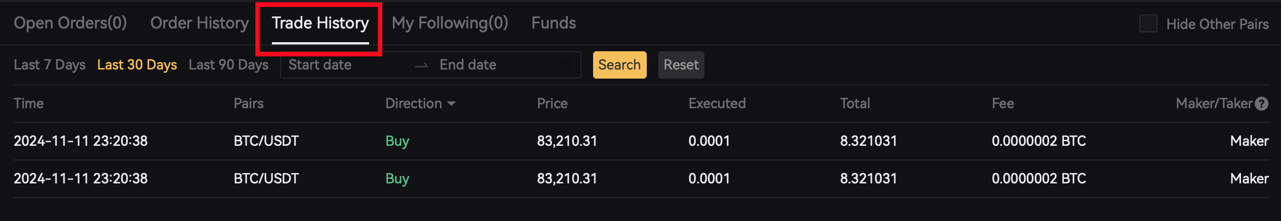Filter by Last 7 Days
The width and height of the screenshot is (1281, 221).
[x=50, y=65]
